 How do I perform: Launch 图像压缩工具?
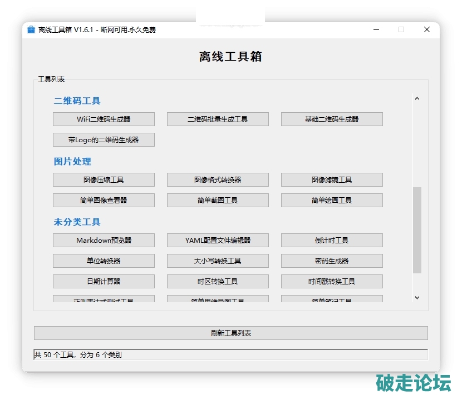(104, 180)
